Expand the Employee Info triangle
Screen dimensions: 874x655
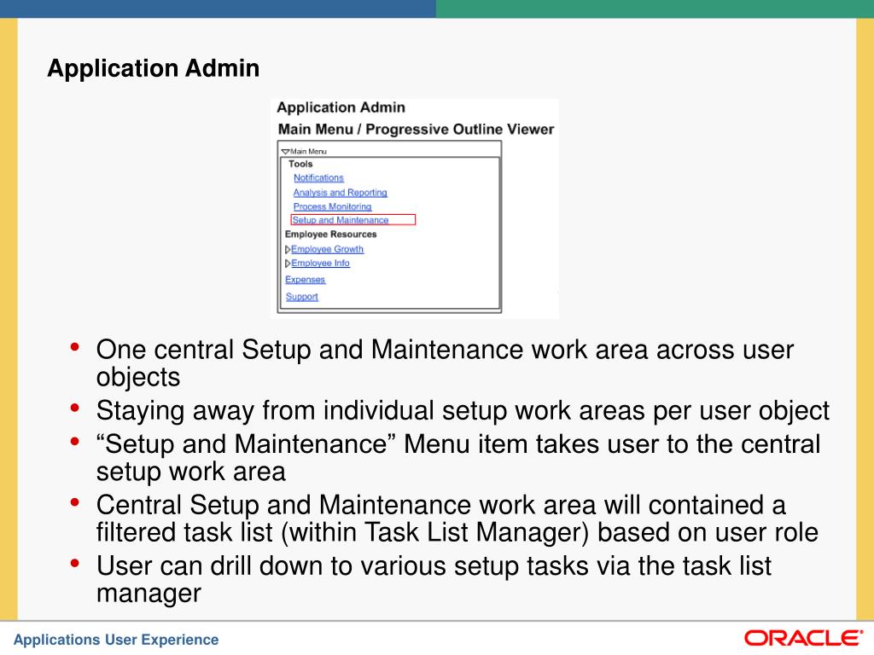[288, 264]
